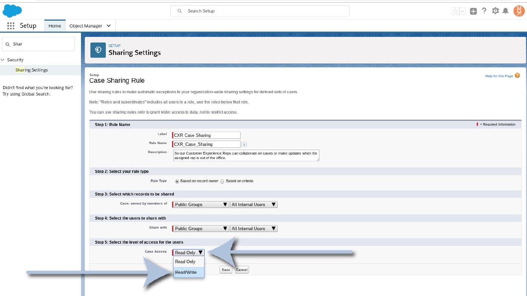Switch to the Home tab

pyautogui.click(x=55, y=26)
